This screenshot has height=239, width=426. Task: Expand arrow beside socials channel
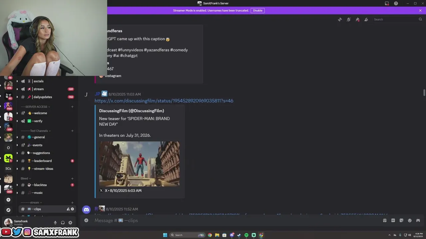tap(17, 81)
